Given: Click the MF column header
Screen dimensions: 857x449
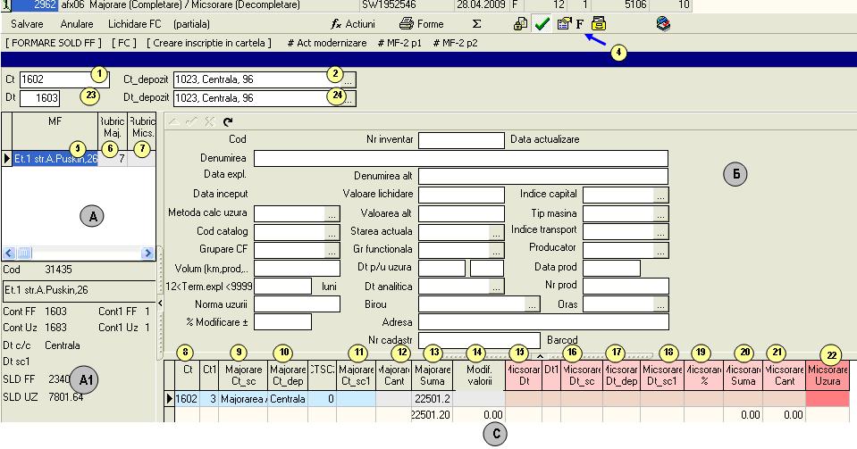Looking at the screenshot, I should pyautogui.click(x=55, y=130).
